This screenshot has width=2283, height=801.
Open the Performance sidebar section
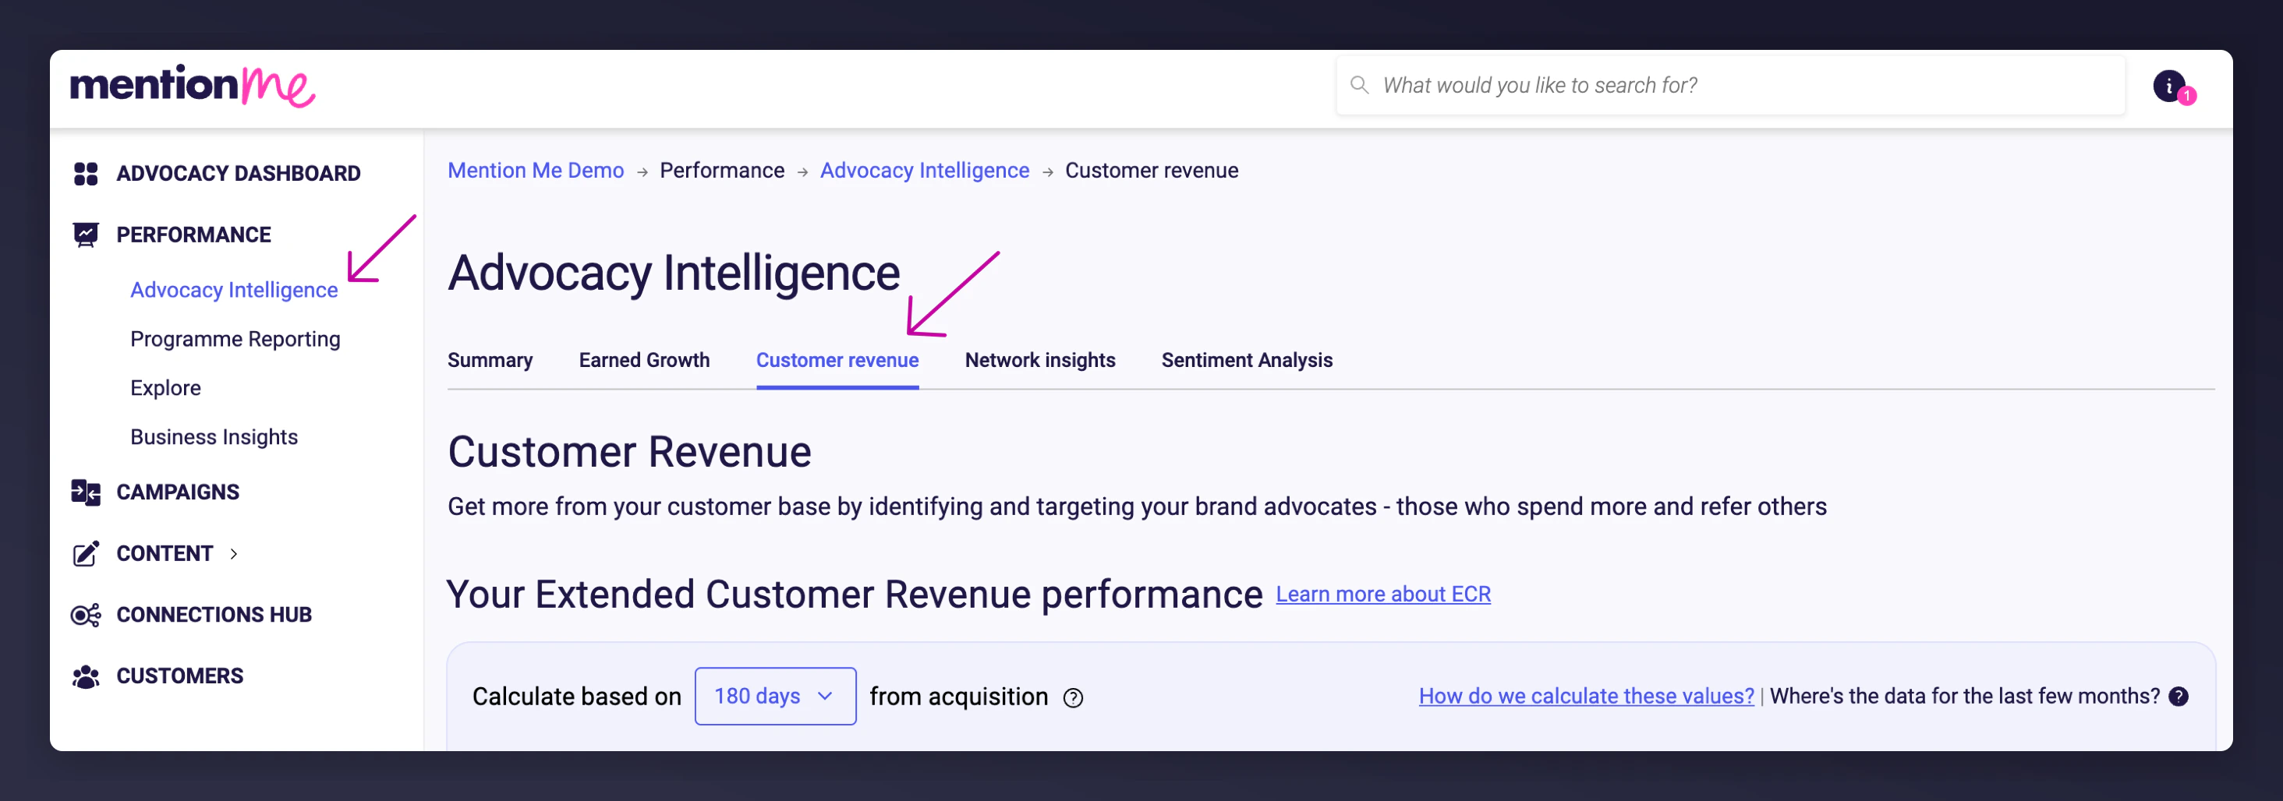click(x=194, y=235)
